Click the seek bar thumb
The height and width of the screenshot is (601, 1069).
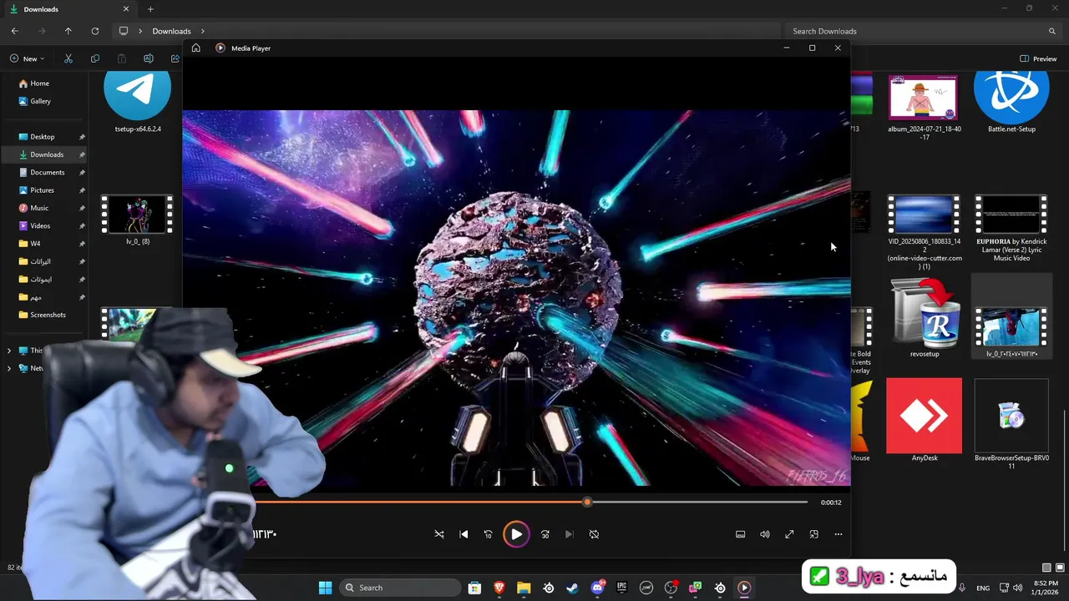(587, 502)
